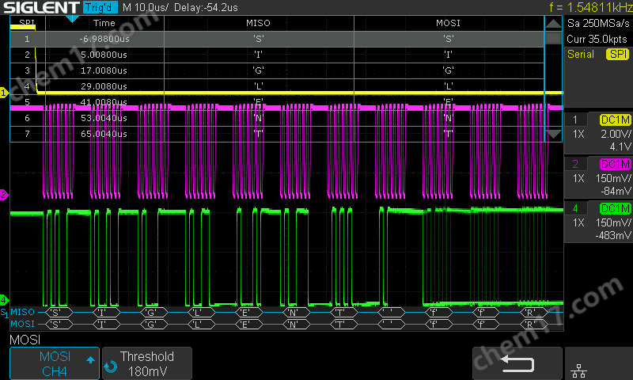The image size is (633, 380).
Task: Click the MOSI bus decode label
Action: [23, 324]
